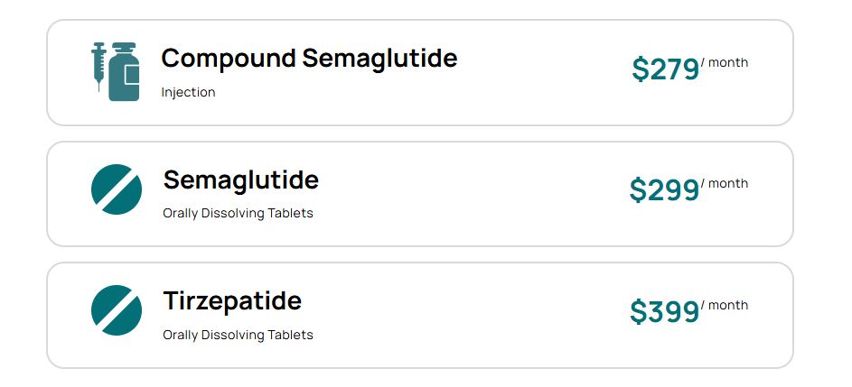Click Orally Dissolving Tablets under Semaglutide

pos(238,214)
